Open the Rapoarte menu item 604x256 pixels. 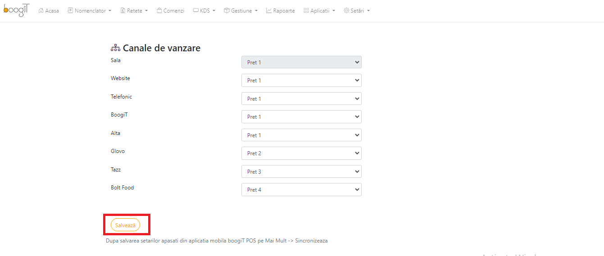tap(281, 10)
